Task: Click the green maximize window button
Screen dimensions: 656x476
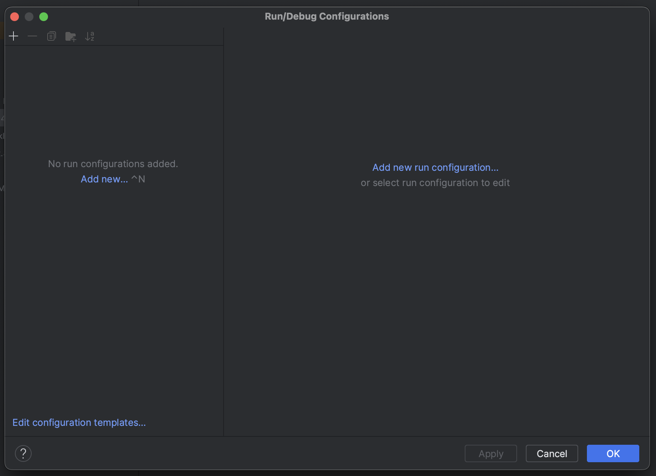Action: click(x=44, y=17)
